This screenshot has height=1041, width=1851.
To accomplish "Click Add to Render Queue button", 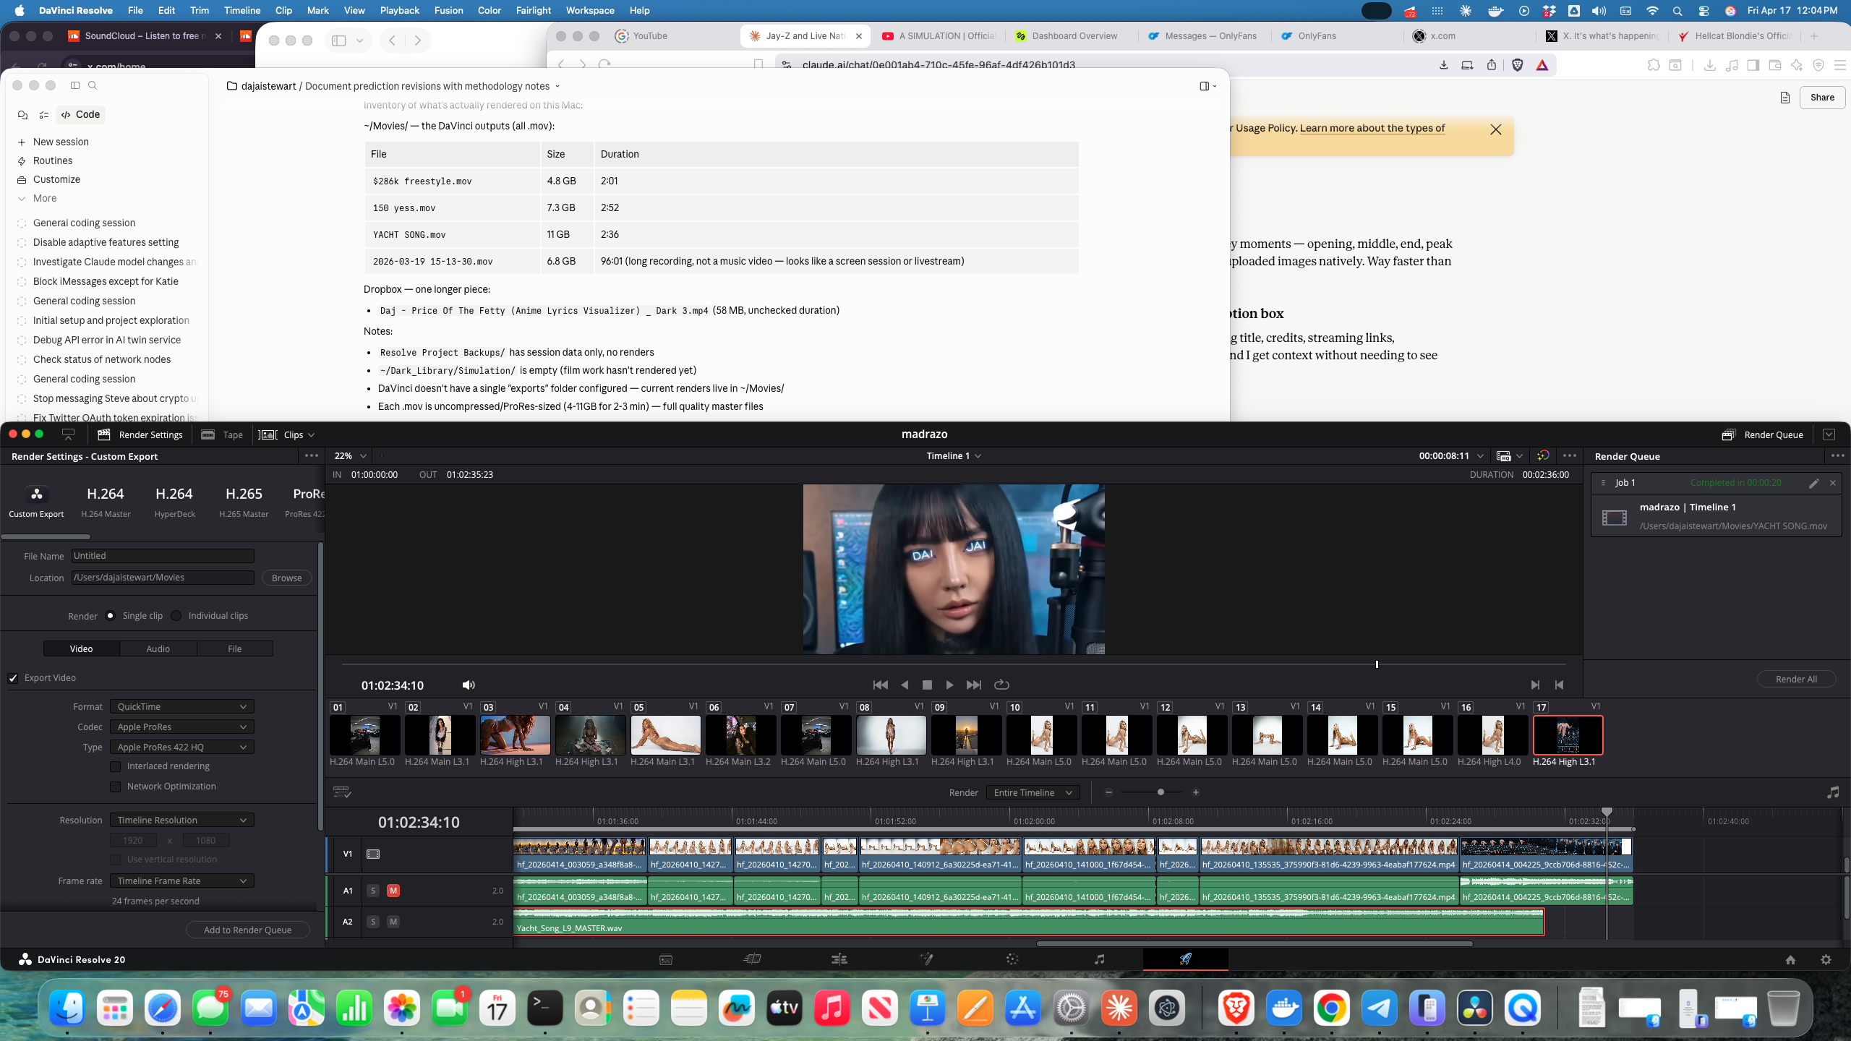I will [247, 930].
